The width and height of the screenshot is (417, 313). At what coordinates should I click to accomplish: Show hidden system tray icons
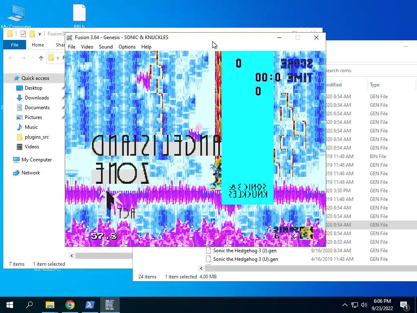point(345,305)
